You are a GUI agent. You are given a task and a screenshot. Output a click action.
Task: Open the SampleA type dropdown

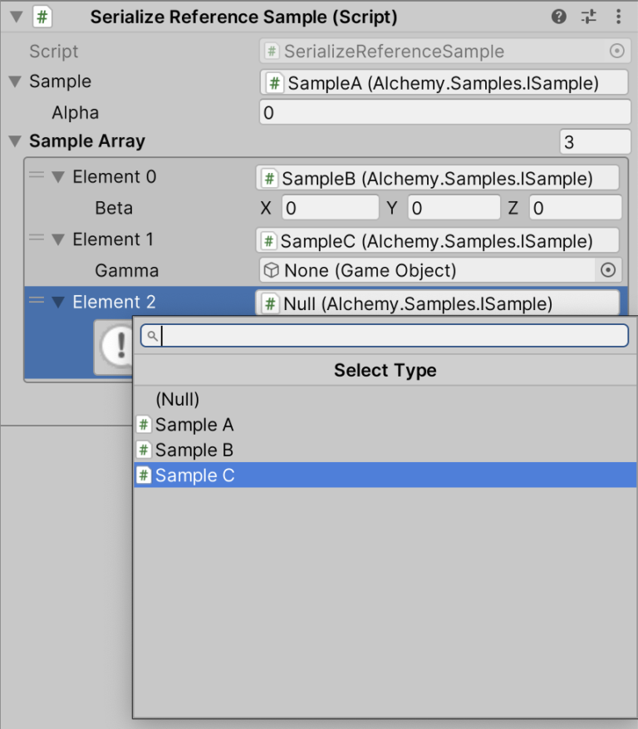tap(444, 82)
